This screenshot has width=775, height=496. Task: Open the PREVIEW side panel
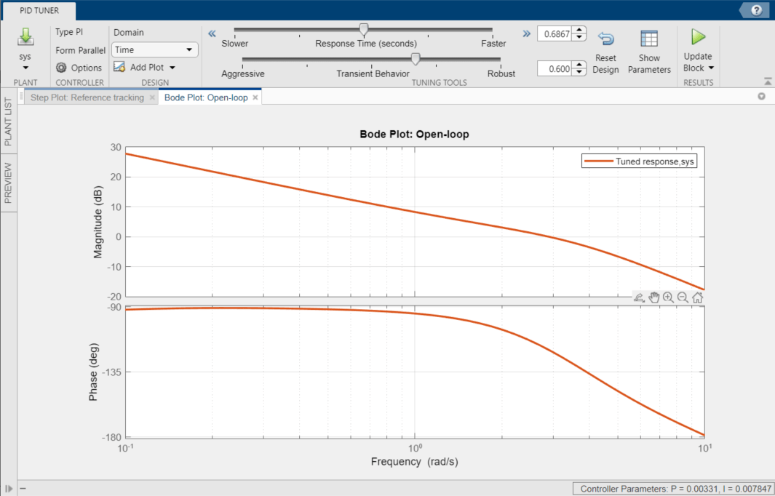click(9, 183)
